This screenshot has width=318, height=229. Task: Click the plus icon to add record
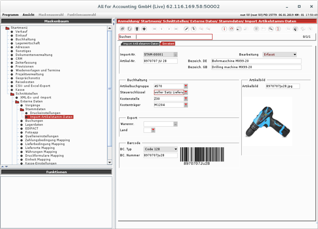click(144, 29)
